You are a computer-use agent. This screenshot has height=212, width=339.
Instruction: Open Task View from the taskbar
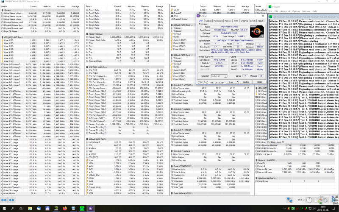pos(21,209)
